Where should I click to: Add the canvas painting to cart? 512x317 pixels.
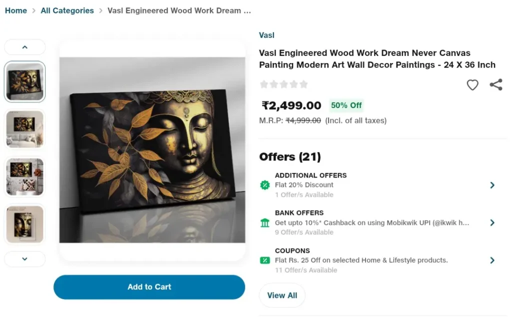click(149, 287)
